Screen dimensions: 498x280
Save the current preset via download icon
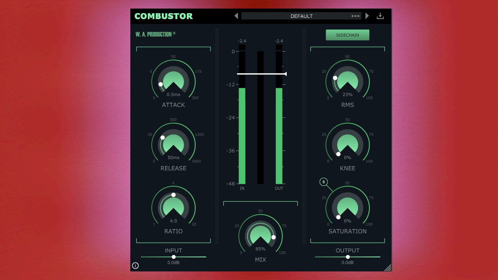pos(380,16)
